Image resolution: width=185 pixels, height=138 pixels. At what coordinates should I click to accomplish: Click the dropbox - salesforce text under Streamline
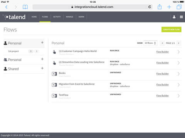pyautogui.click(x=120, y=64)
